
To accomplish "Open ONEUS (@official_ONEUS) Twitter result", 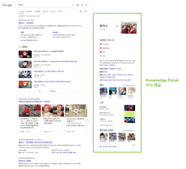I will 34,101.
